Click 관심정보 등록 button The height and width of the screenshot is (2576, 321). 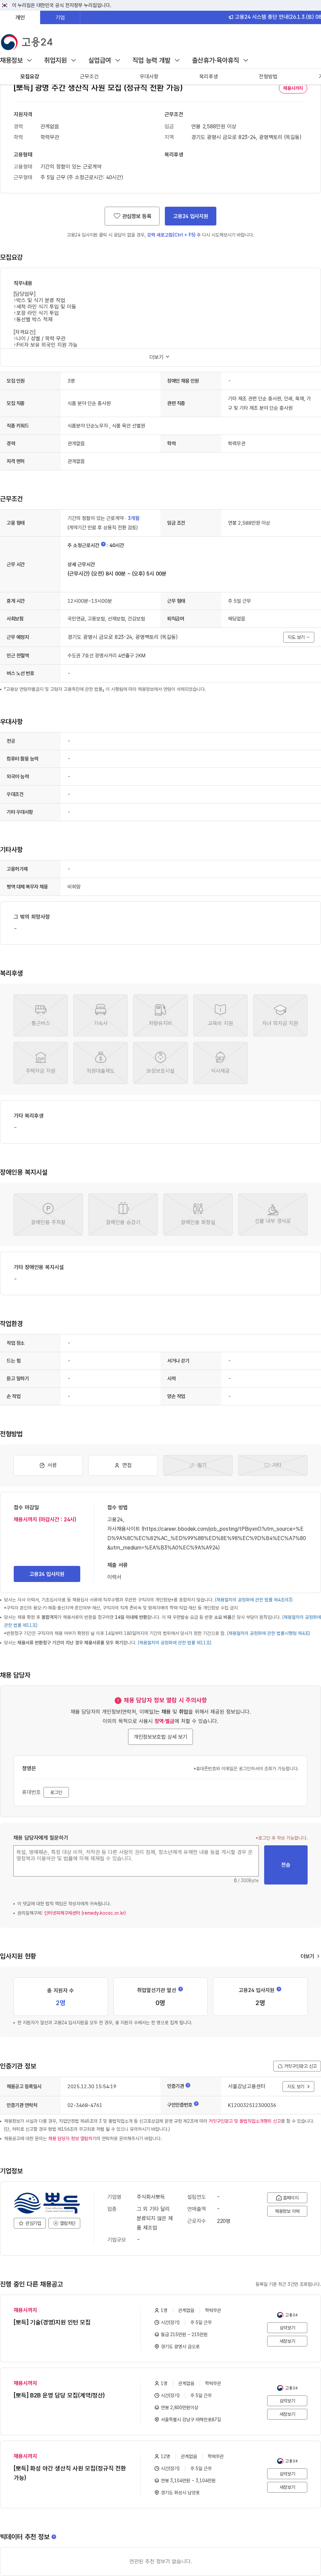(x=132, y=216)
